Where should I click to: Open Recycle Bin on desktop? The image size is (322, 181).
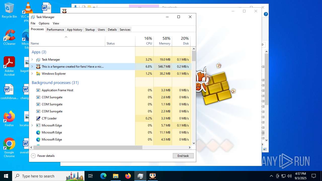(9, 10)
